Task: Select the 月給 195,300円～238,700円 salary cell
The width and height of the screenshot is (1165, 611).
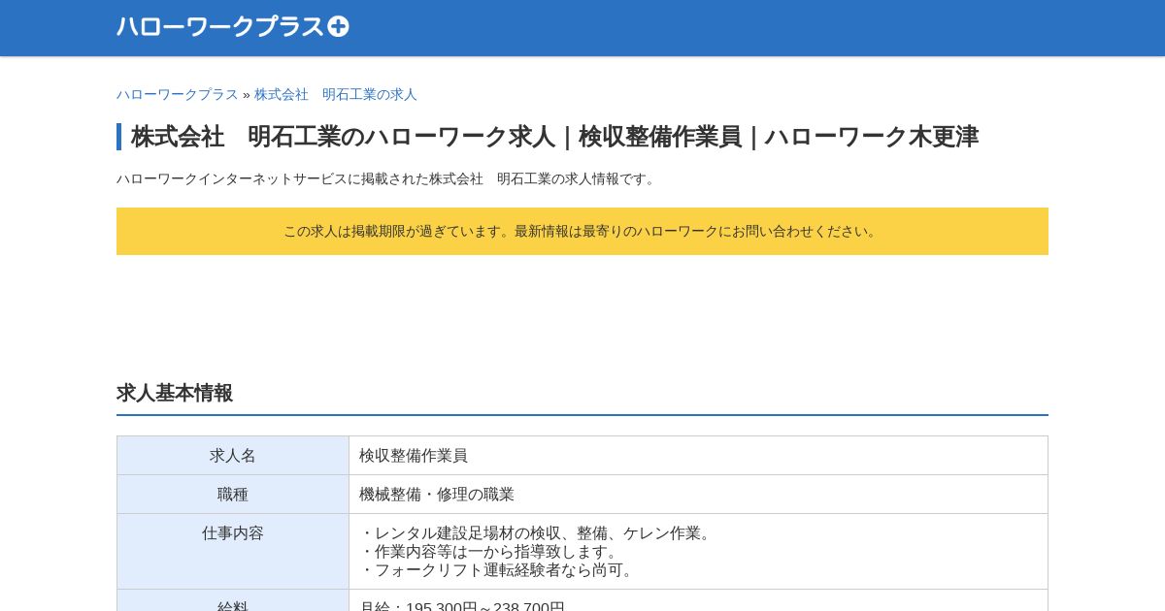Action: [698, 600]
